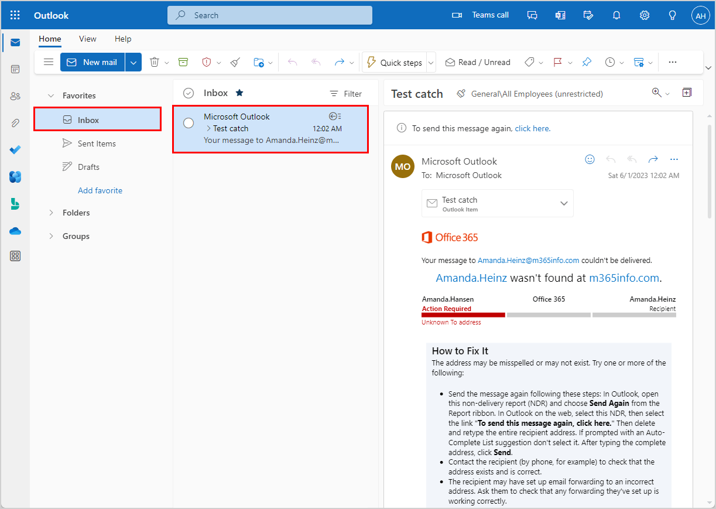Open More apps grid icon in left rail

[15, 256]
